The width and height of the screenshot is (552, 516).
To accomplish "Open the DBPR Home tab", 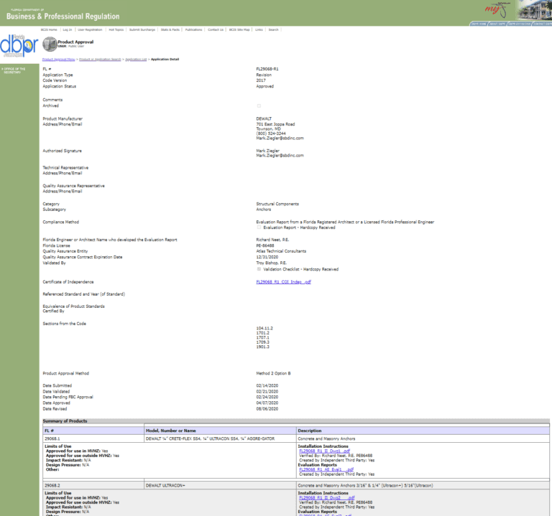I will pyautogui.click(x=479, y=24).
